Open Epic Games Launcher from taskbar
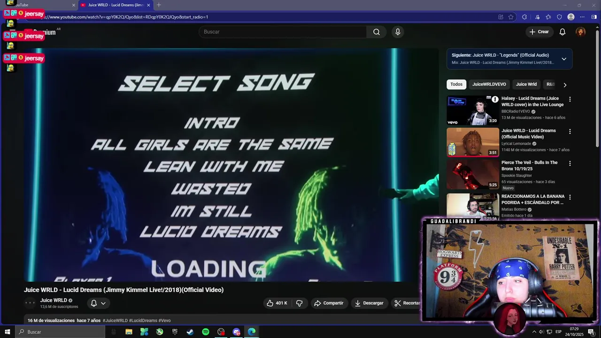This screenshot has width=601, height=338. pyautogui.click(x=175, y=332)
